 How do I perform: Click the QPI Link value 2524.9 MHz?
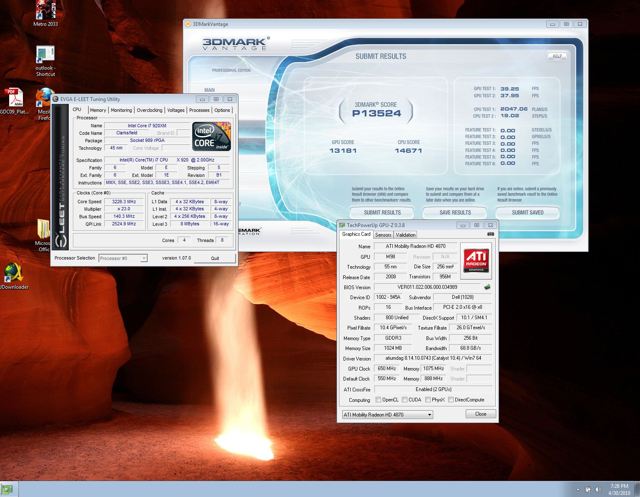124,224
